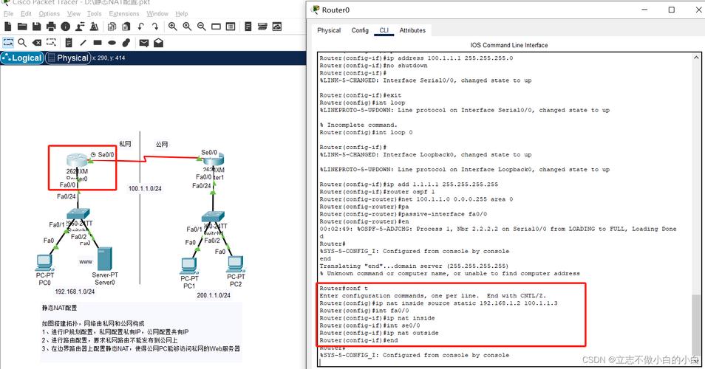This screenshot has width=705, height=369.
Task: Select the Place Note tool
Action: (69, 43)
